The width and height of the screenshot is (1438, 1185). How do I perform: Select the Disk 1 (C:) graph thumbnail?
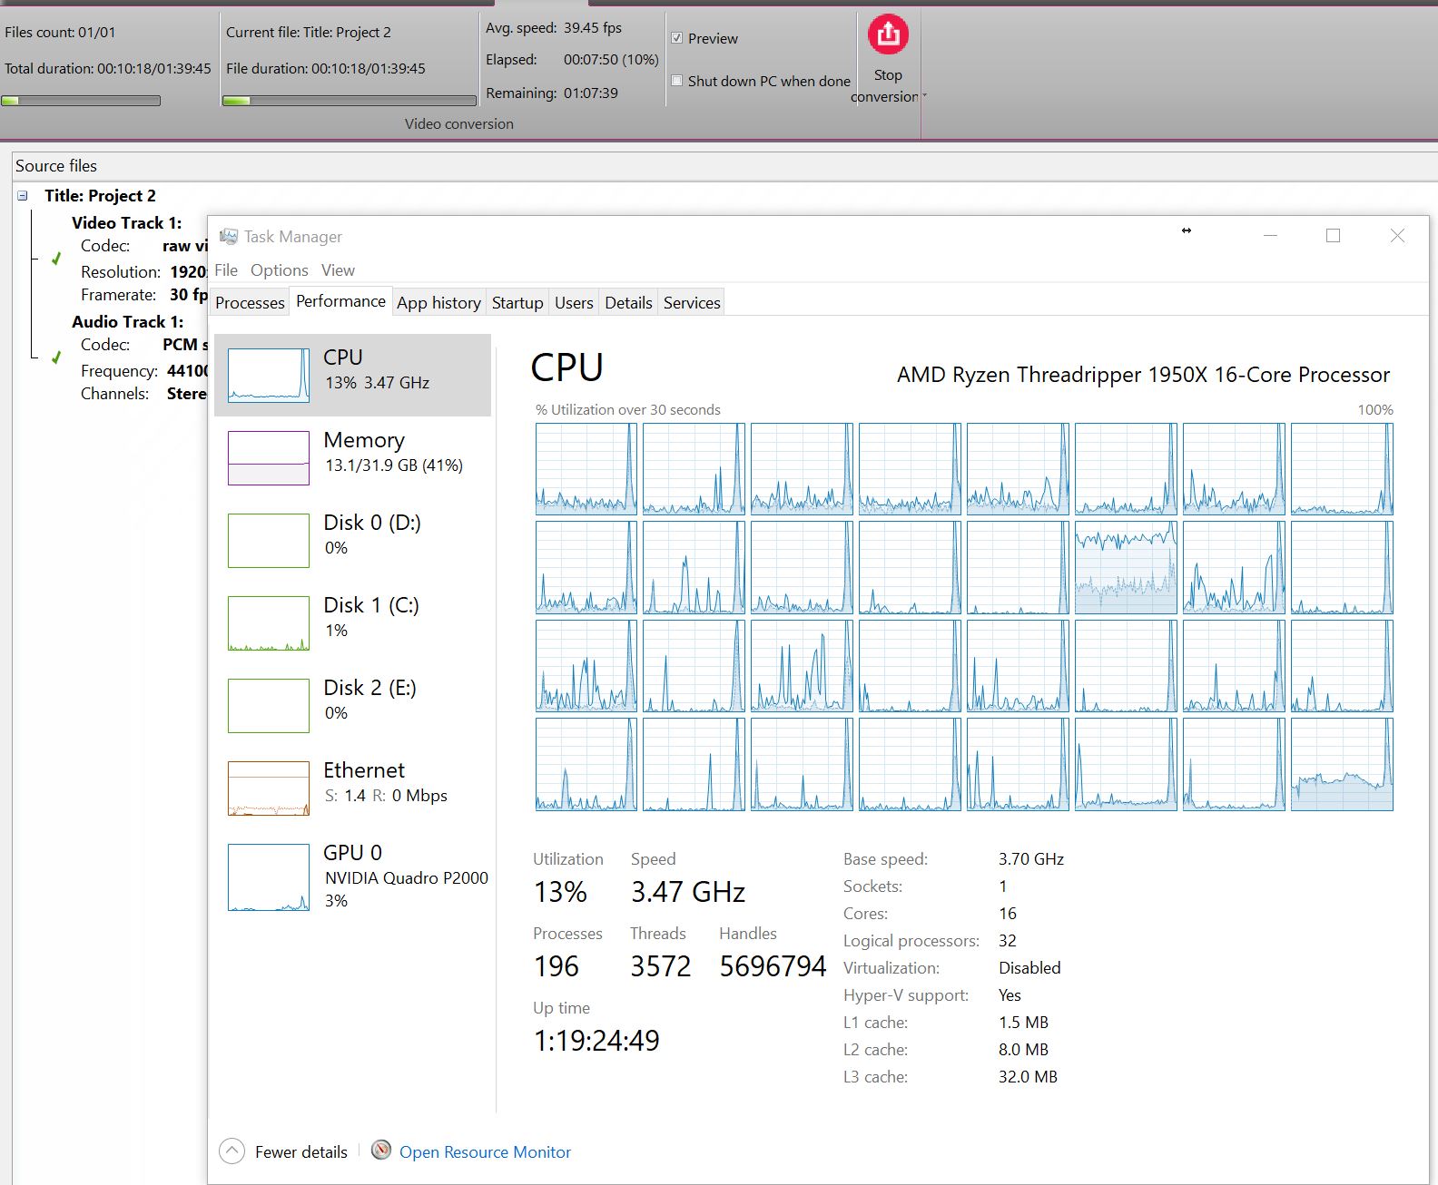coord(269,622)
